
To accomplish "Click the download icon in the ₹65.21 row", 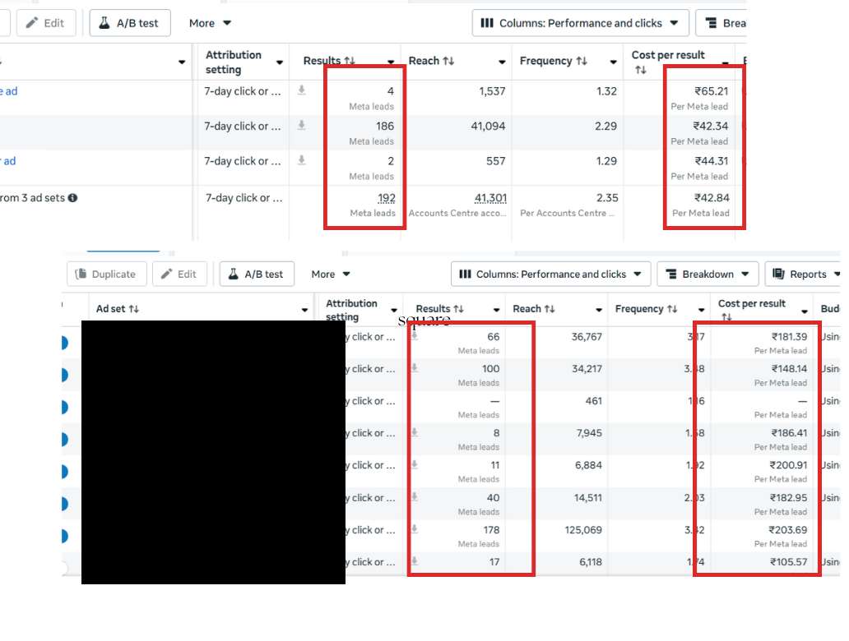I will [x=302, y=90].
